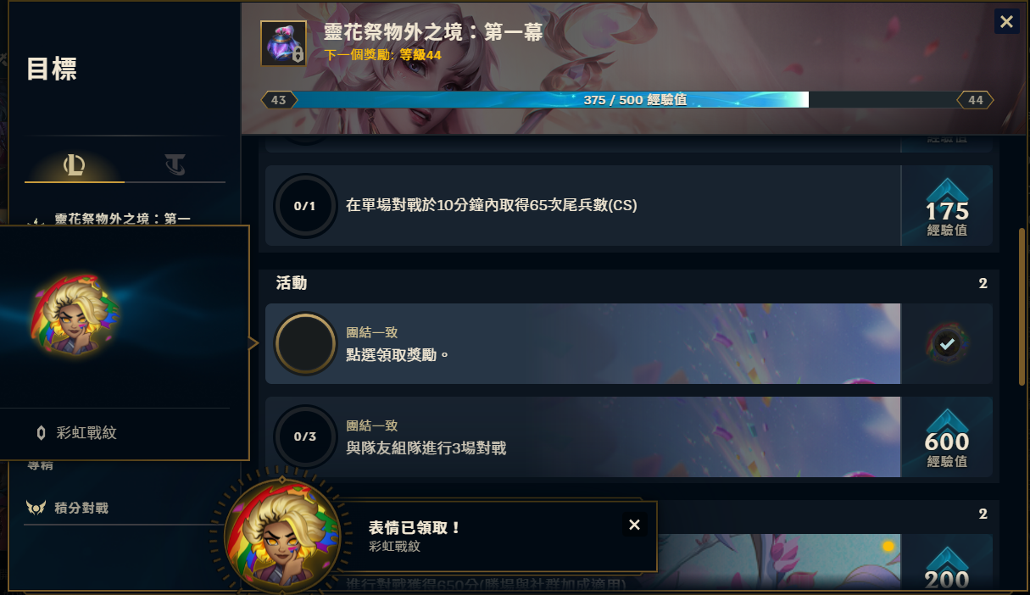Click the locked loot orb reward icon

[283, 43]
